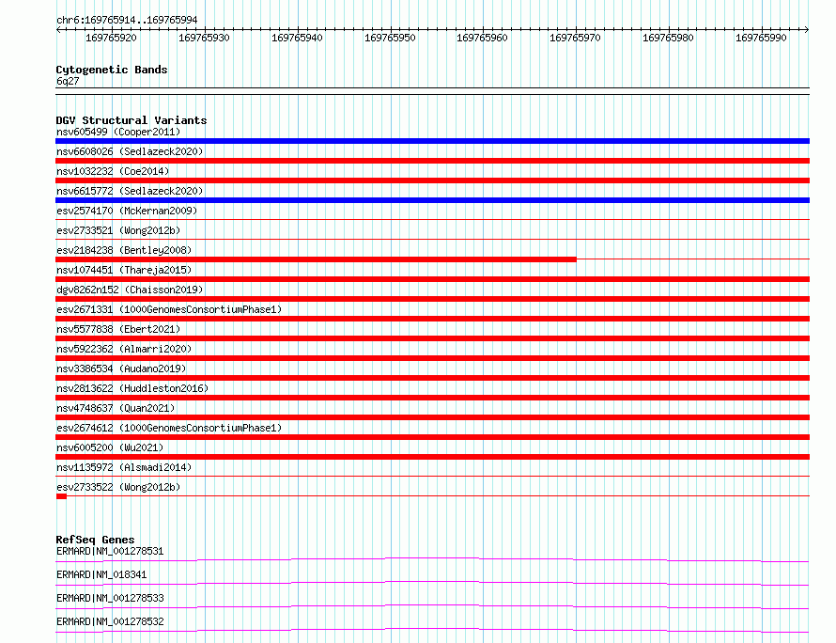Open variant nsv1032232 (Coe2014)

[x=113, y=171]
